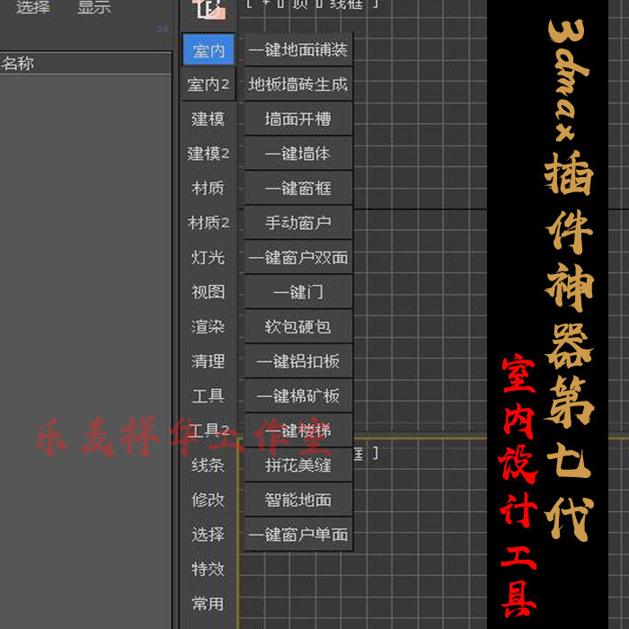Open the 修改 category in plugin sidebar
Screen dimensions: 629x629
(x=208, y=500)
